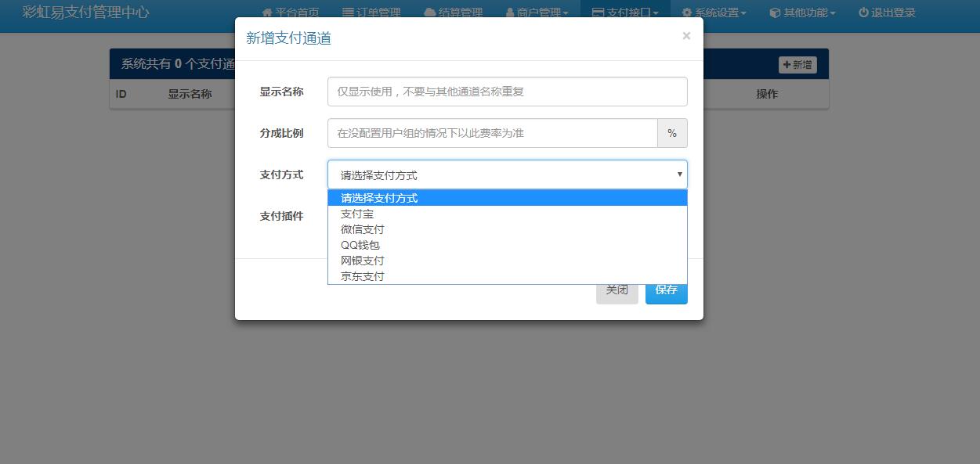Viewport: 980px width, 464px height.
Task: Click the gear icon beside 系统设置
Action: coord(686,13)
